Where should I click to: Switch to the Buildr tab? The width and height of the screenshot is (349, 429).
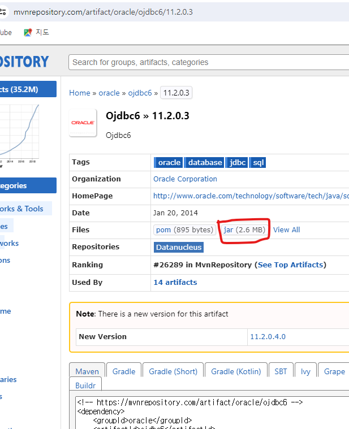[x=85, y=385]
